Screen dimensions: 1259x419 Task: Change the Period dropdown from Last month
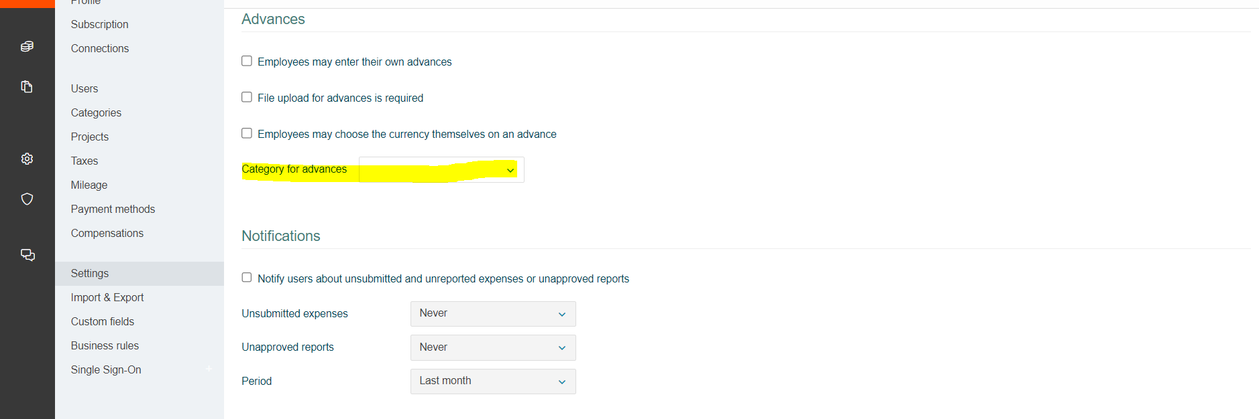click(492, 382)
